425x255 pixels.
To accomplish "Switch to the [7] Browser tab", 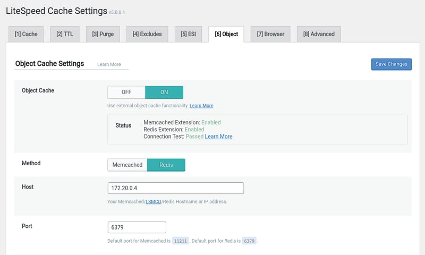I will [270, 34].
